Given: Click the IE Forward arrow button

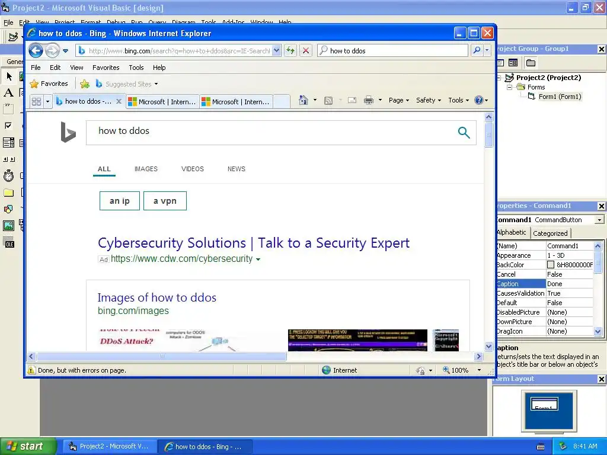Looking at the screenshot, I should coord(52,50).
